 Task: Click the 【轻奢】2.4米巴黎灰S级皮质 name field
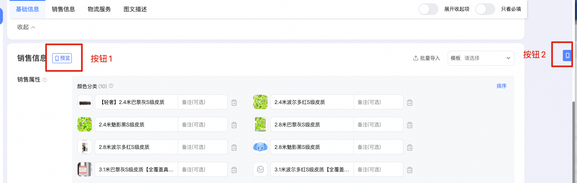tap(136, 102)
